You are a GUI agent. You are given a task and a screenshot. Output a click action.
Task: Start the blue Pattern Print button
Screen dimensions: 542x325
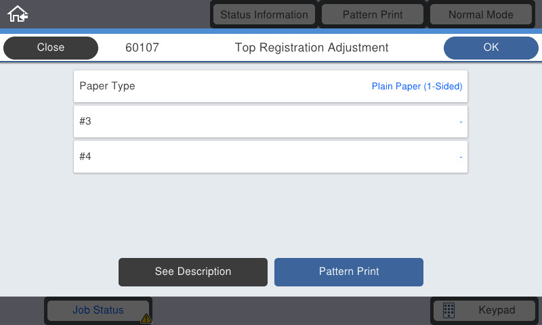pos(349,272)
